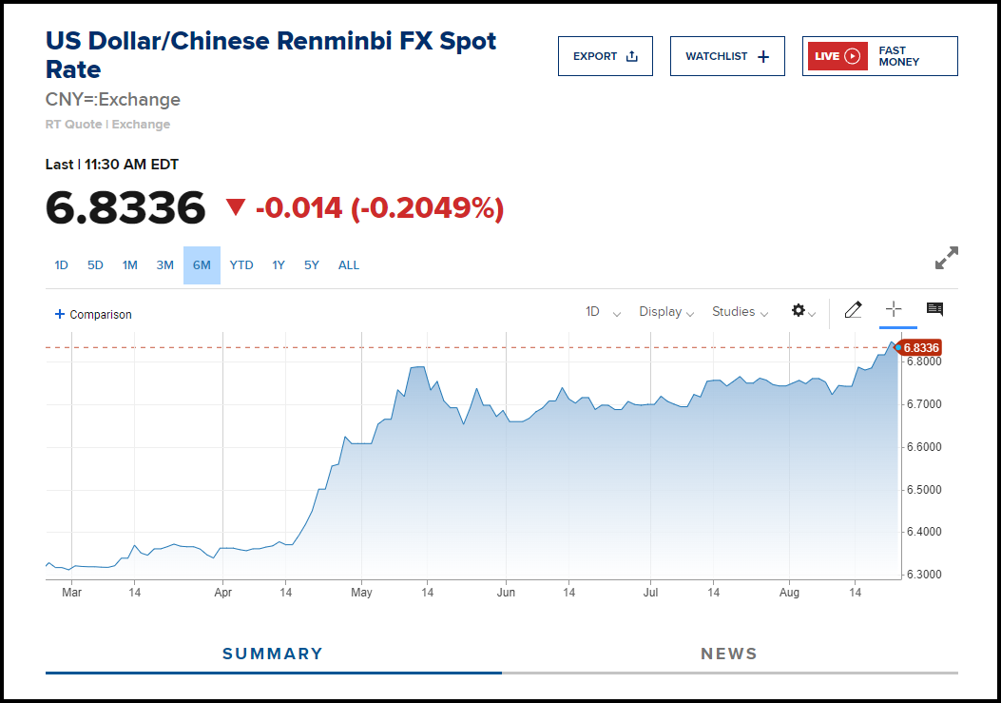Image resolution: width=1001 pixels, height=703 pixels.
Task: Select the 1Y time range
Action: 279,265
